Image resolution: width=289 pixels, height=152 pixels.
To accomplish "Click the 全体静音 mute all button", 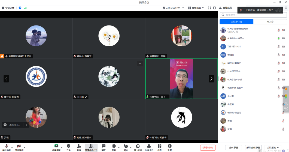I will coord(233,148).
